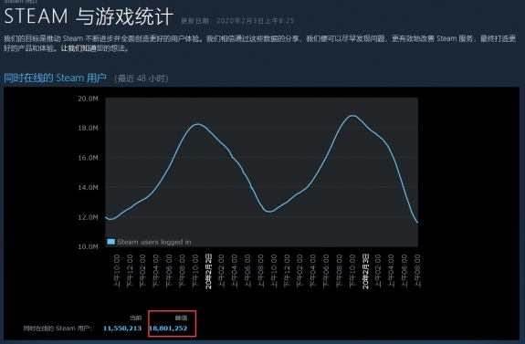This screenshot has height=344, width=525.
Task: Click the highest peak of the chart line
Action: click(352, 116)
